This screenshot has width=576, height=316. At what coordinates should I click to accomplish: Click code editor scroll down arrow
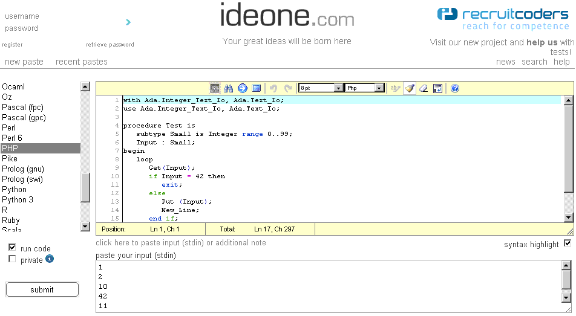pos(569,218)
